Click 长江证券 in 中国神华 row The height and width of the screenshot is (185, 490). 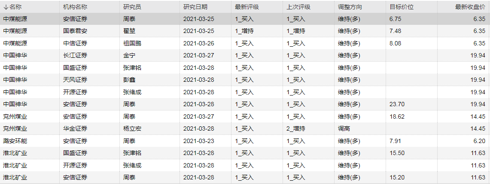pyautogui.click(x=75, y=55)
